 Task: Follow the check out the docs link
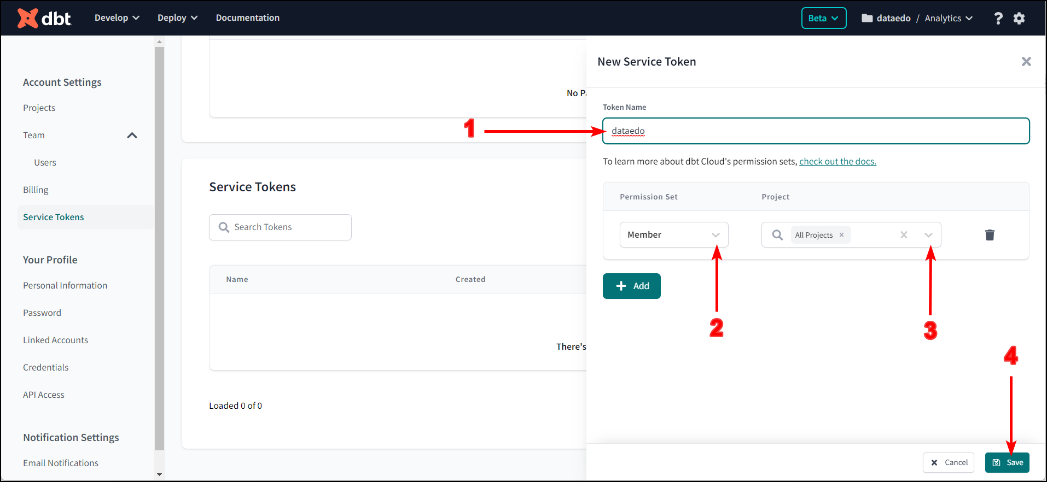click(x=837, y=162)
